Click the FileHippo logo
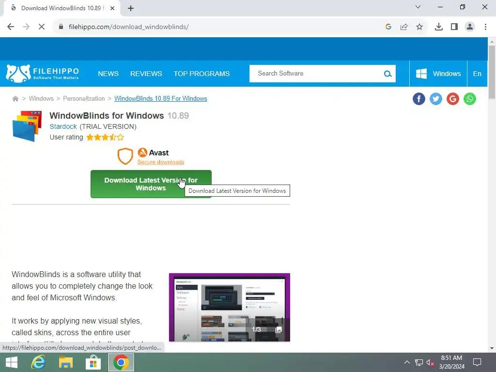Screen dimensions: 496x372 coord(42,74)
